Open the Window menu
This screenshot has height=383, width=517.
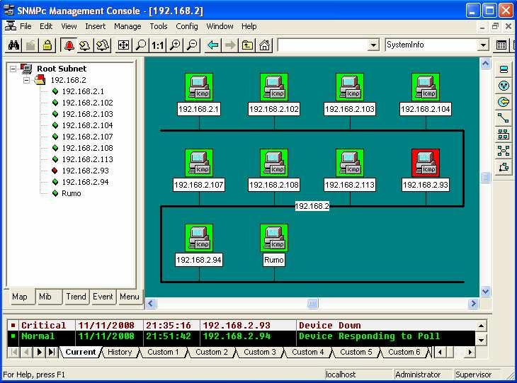pos(220,26)
